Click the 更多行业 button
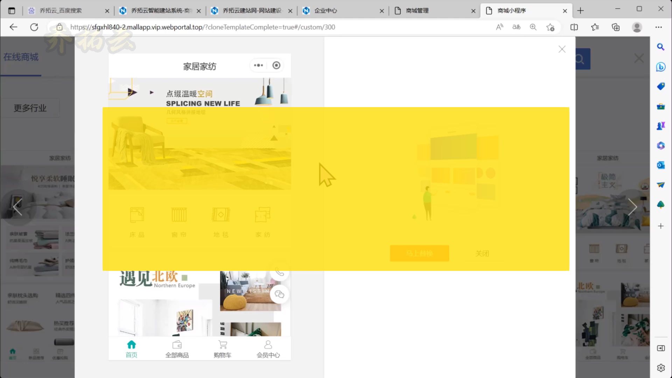The image size is (672, 378). [x=30, y=108]
